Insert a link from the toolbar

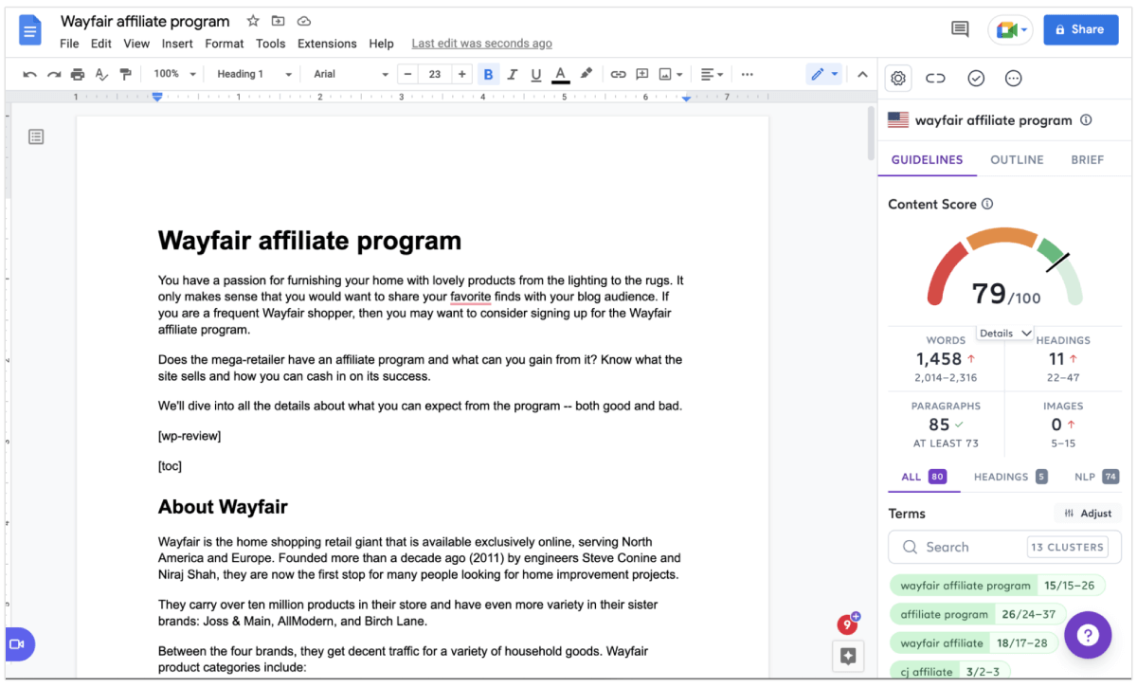[618, 73]
